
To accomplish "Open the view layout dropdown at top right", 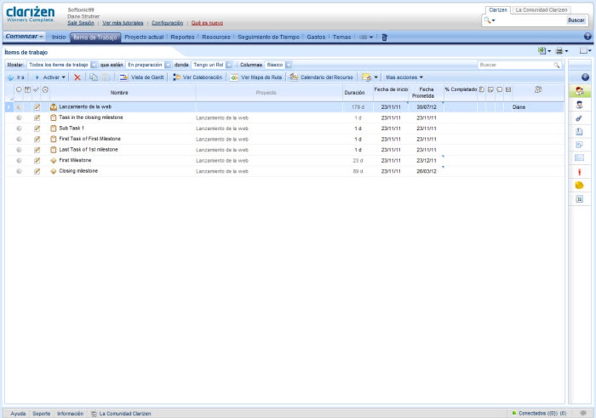I will pyautogui.click(x=585, y=51).
